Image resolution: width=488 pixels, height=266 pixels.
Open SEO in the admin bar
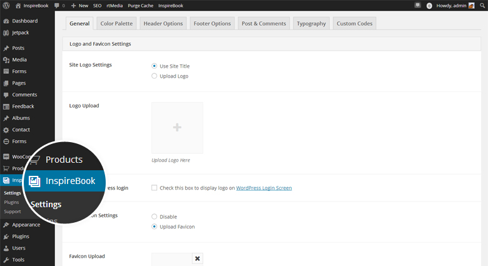(x=97, y=6)
